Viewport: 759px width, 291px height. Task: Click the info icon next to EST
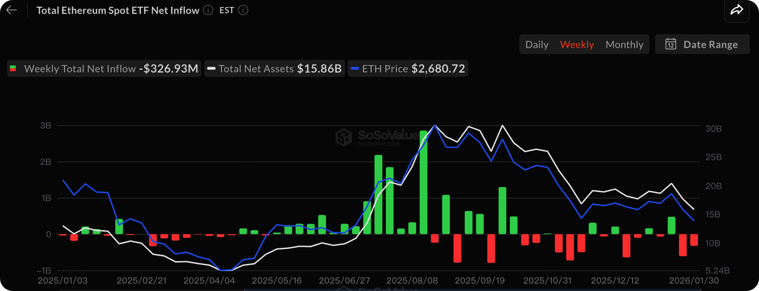[x=243, y=10]
